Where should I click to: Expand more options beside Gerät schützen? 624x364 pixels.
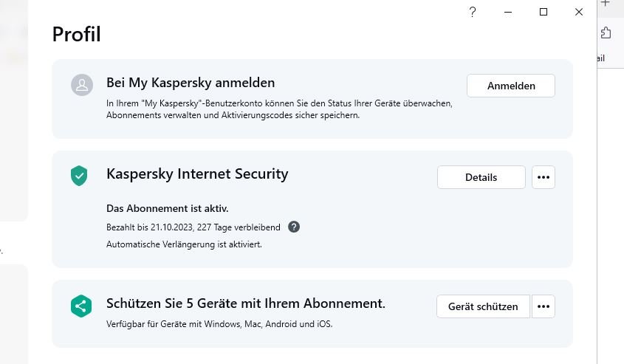point(544,306)
